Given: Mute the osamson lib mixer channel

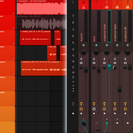Looking at the screenshot, I should click(128, 45).
